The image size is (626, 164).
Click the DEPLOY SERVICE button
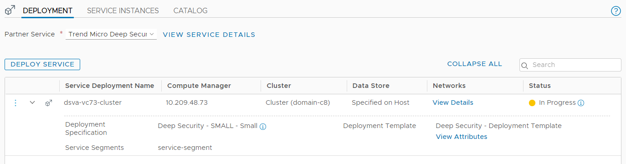pos(42,64)
